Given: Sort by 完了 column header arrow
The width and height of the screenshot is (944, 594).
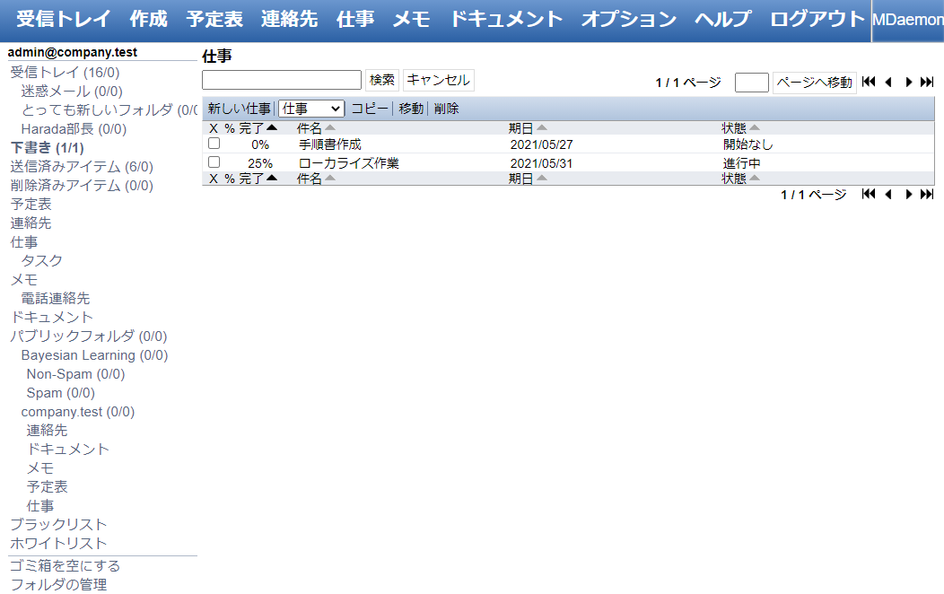Looking at the screenshot, I should click(272, 128).
